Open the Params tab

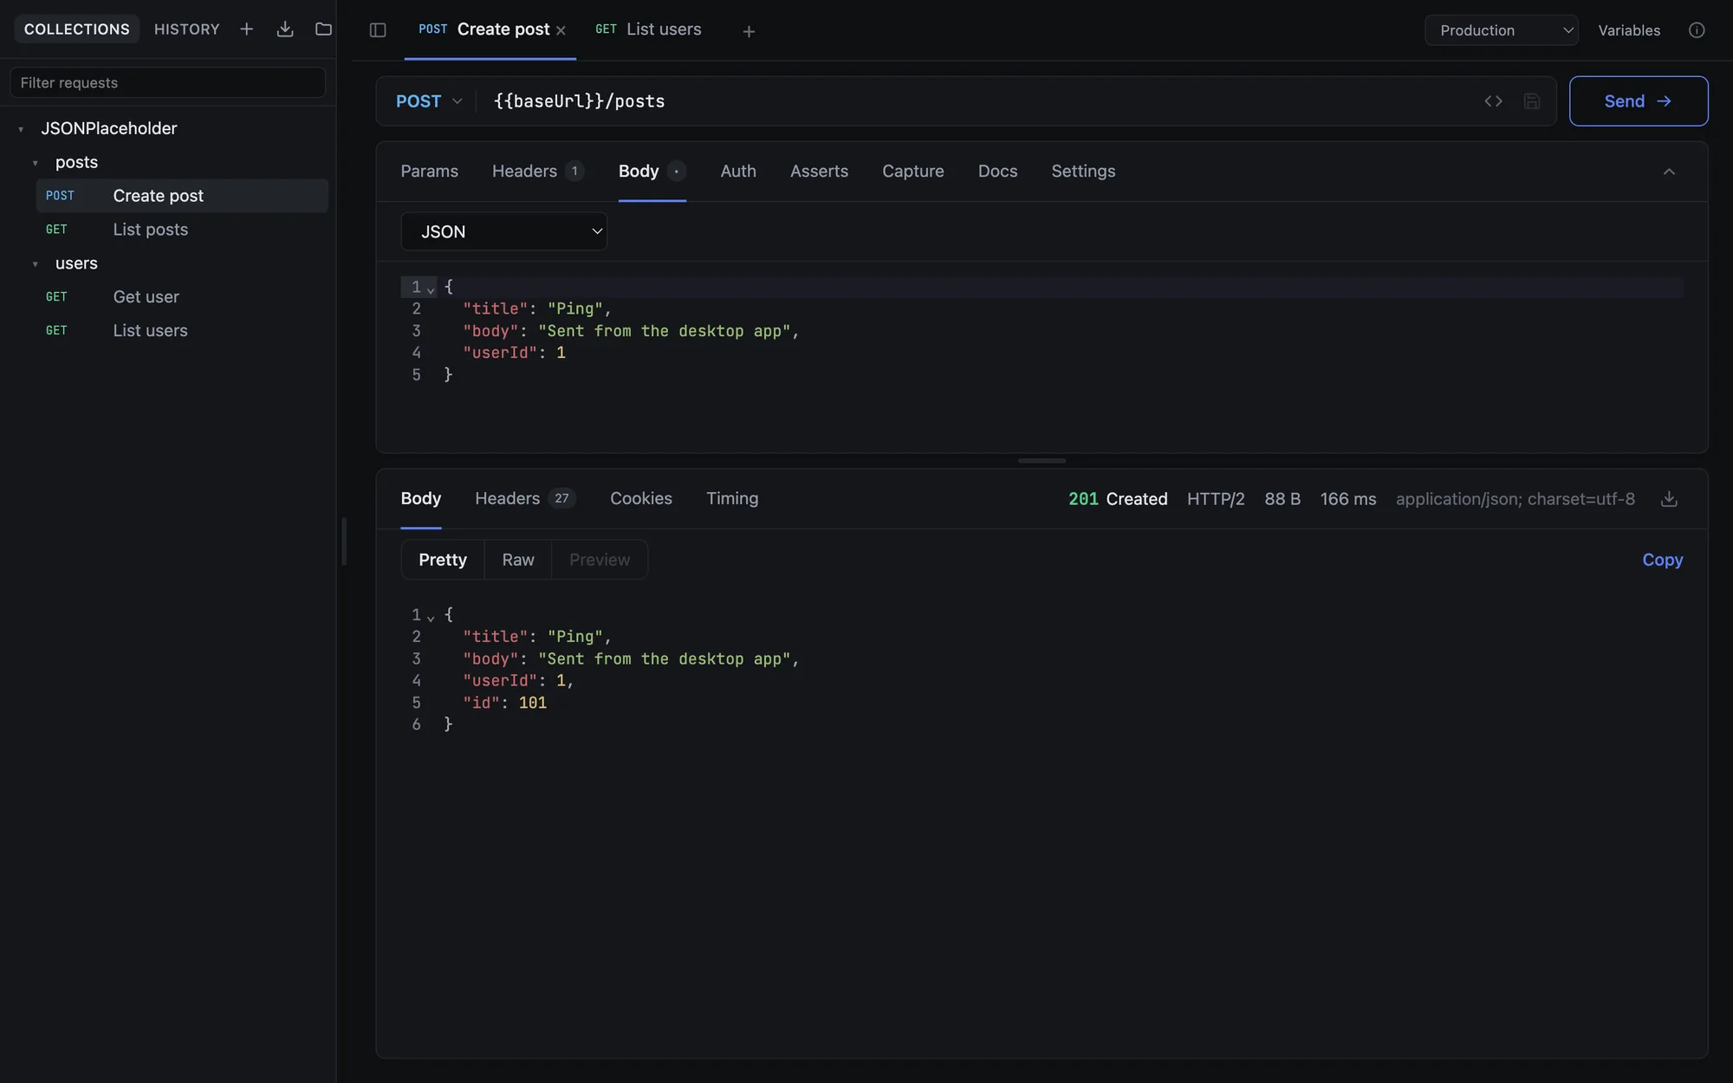(x=430, y=172)
